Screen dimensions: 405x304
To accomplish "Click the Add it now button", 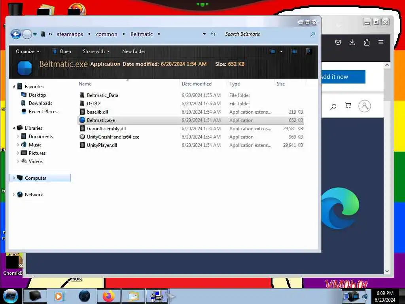I will tap(343, 77).
